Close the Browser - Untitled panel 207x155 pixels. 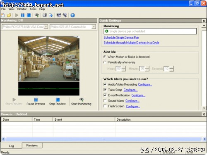[204, 114]
